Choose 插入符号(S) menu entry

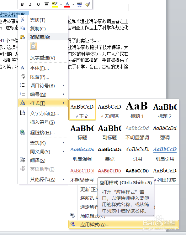43,122
